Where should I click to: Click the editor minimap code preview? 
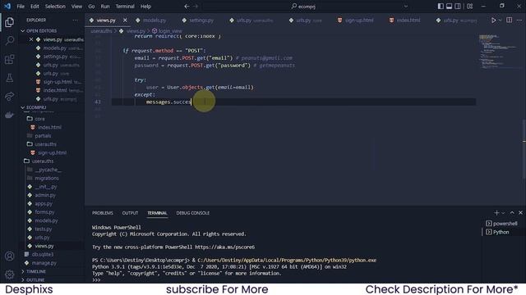coord(498,51)
